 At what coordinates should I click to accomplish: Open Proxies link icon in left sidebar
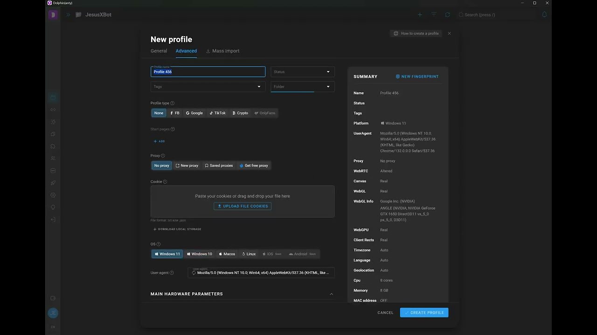[53, 110]
